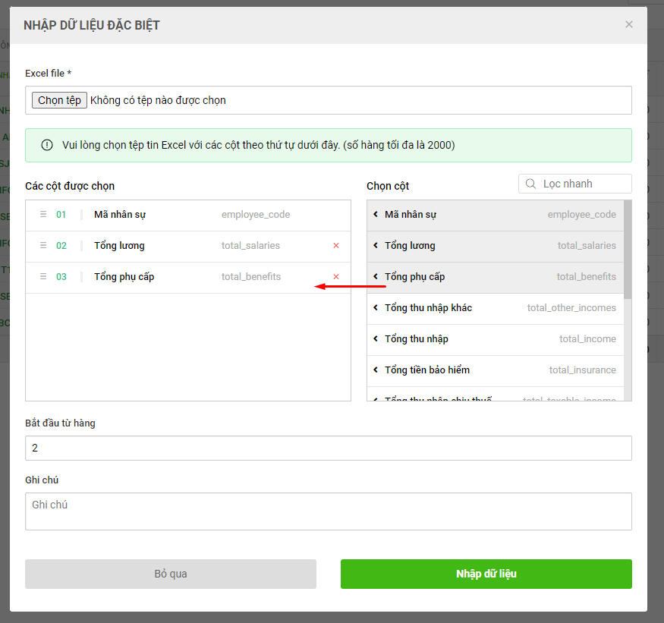664x623 pixels.
Task: Click the info icon in green notice
Action: [47, 145]
